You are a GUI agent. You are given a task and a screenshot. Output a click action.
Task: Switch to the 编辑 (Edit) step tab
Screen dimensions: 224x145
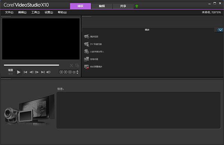tap(102, 6)
